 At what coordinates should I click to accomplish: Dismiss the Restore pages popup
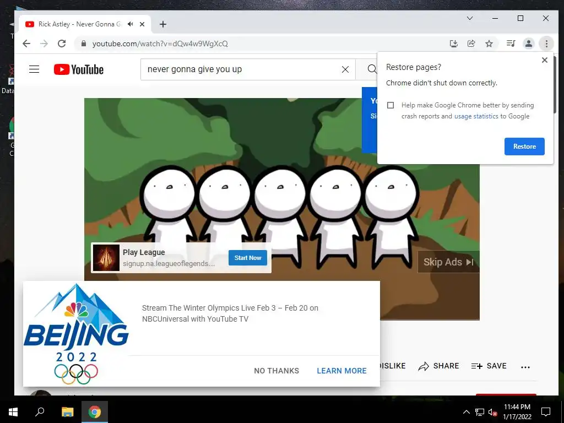(545, 60)
